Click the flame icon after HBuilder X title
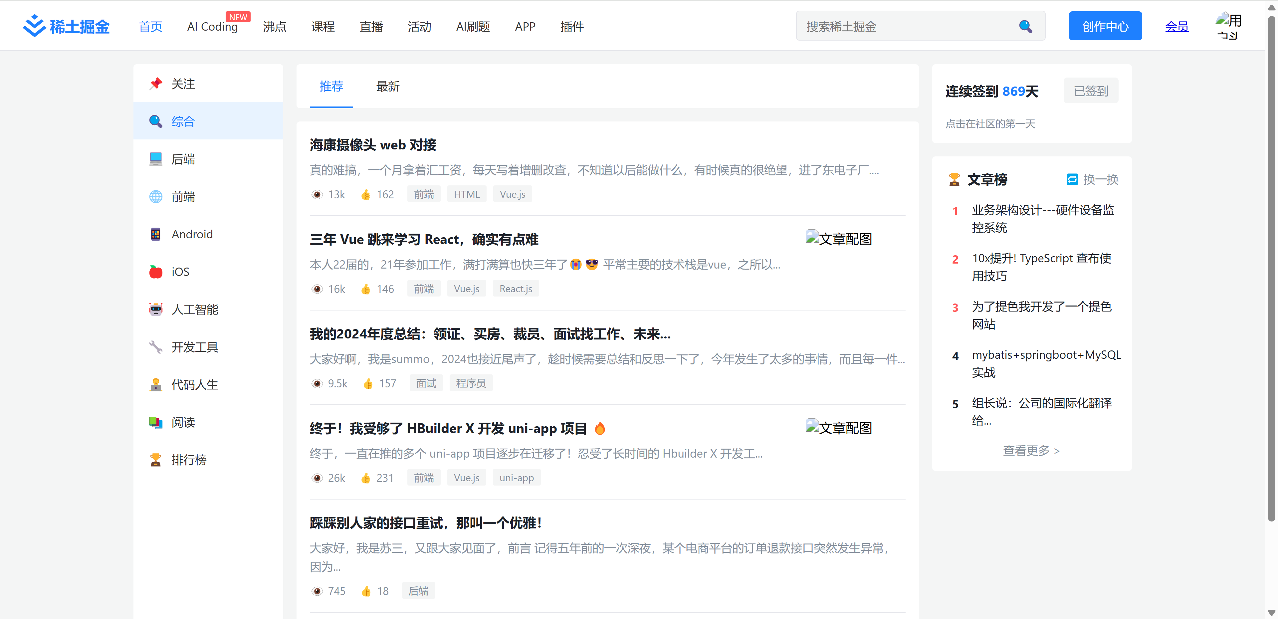1278x619 pixels. coord(600,429)
